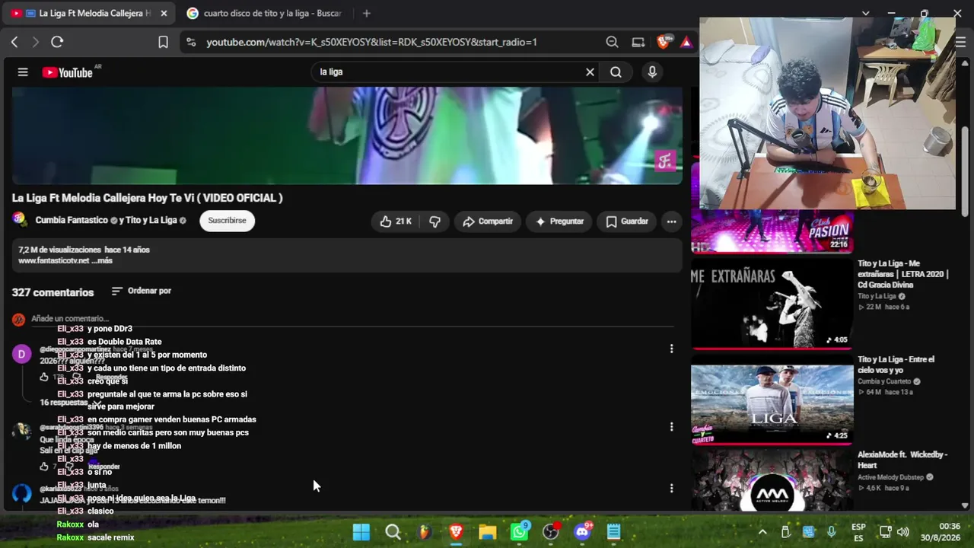The width and height of the screenshot is (974, 548).
Task: Open OBS Studio from the taskbar
Action: click(551, 532)
